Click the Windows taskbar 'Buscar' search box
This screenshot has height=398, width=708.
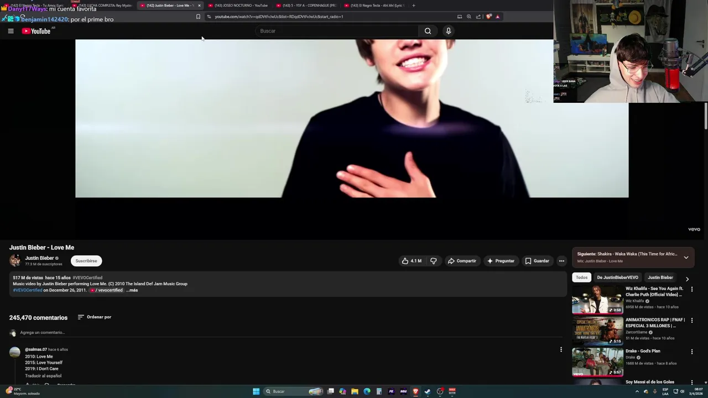point(293,391)
